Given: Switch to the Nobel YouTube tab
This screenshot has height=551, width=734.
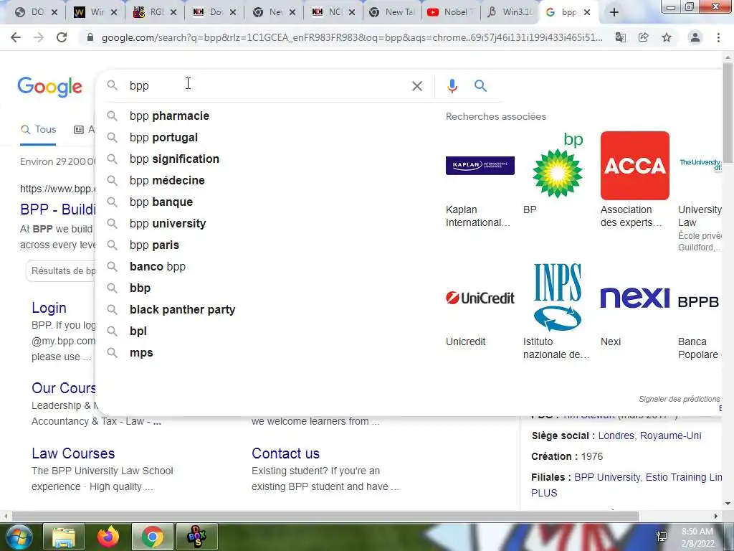Looking at the screenshot, I should (x=450, y=13).
